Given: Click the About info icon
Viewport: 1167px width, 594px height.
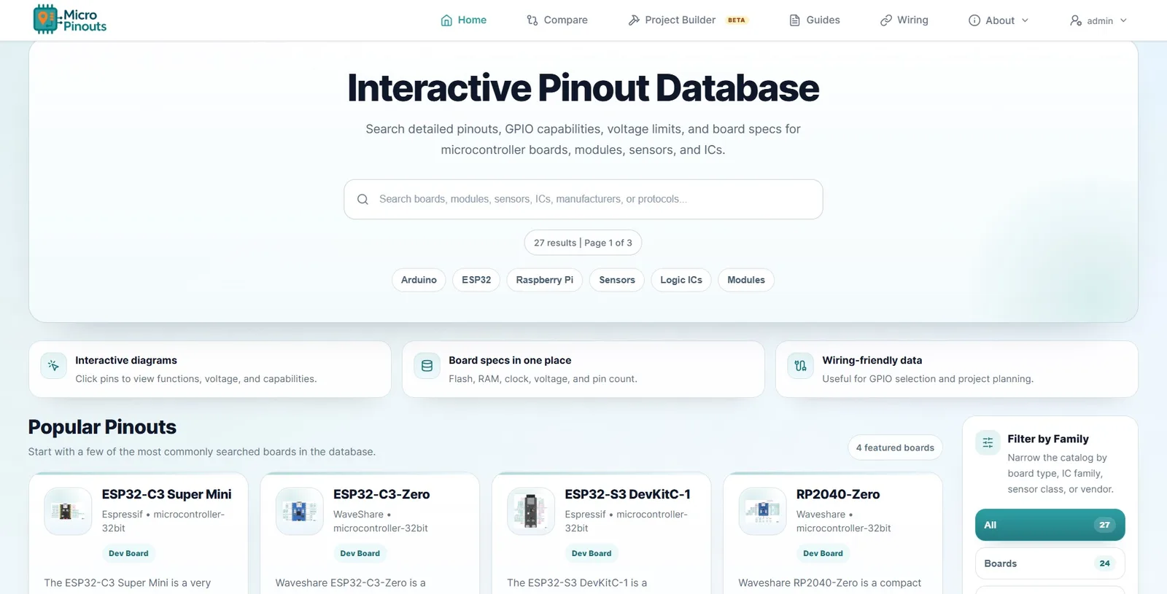Looking at the screenshot, I should click(974, 20).
